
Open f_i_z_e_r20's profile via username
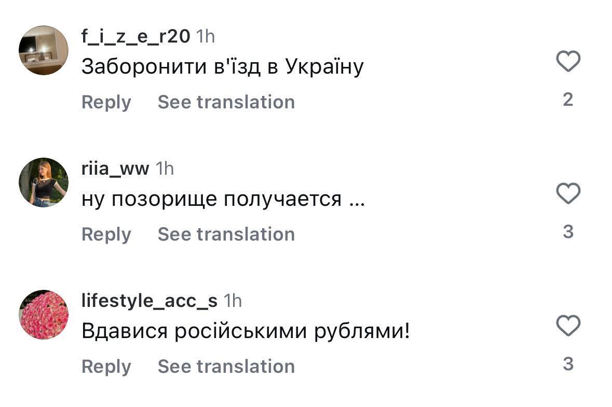[134, 36]
